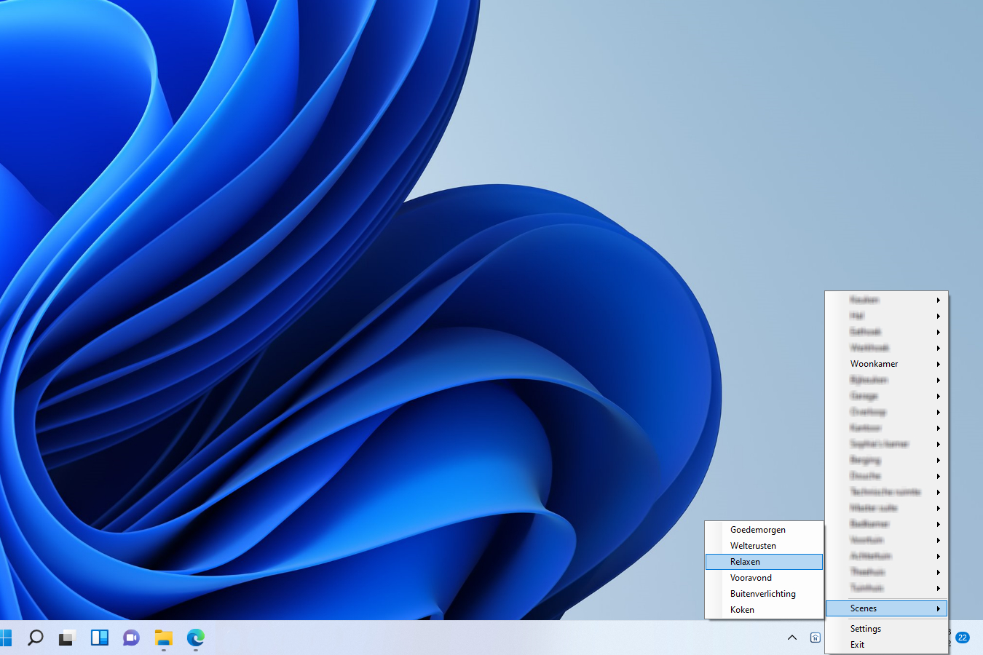983x655 pixels.
Task: Open Task View from the taskbar
Action: point(67,638)
